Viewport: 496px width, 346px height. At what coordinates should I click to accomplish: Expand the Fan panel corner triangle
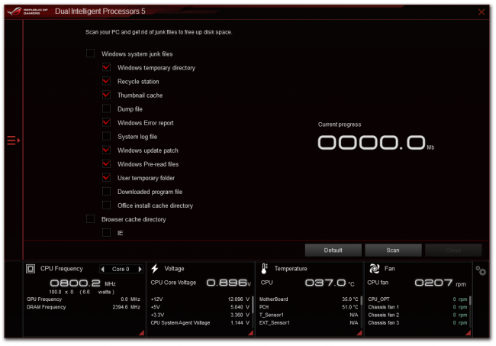469,332
